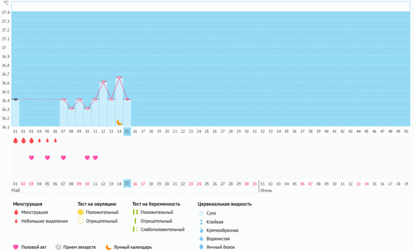This screenshot has width=414, height=250.
Task: Select the first temperature point on day 01
Action: click(16, 99)
